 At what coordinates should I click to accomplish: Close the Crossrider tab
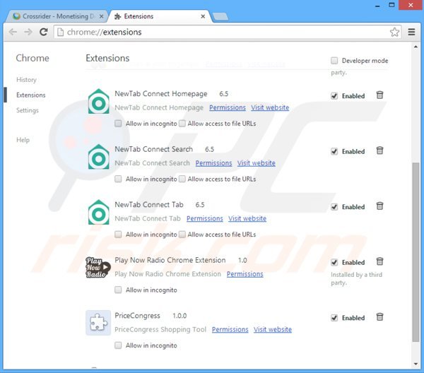pyautogui.click(x=101, y=16)
